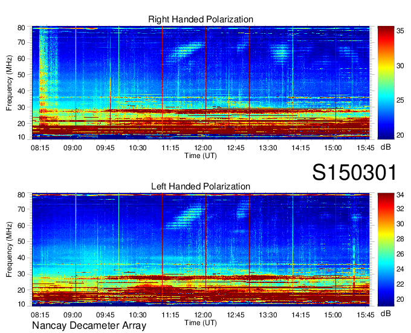
Task: Click 60 MHz tick of Left Handed plot
Action: pyautogui.click(x=22, y=226)
